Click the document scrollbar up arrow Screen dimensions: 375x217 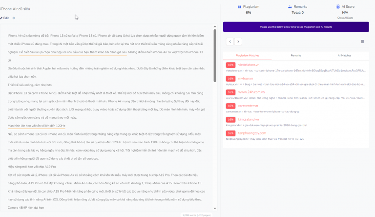215,26
